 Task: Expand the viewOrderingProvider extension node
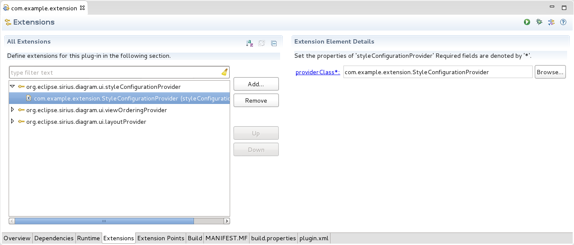(x=12, y=110)
